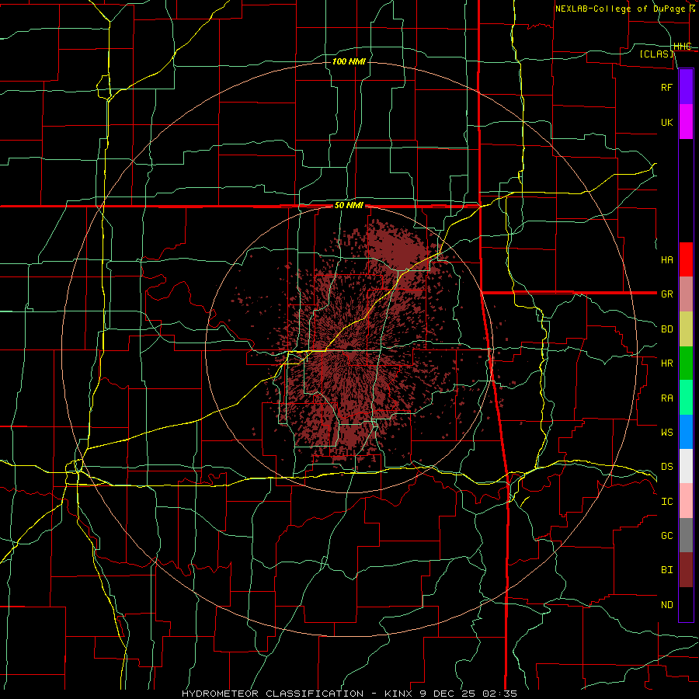Click the 02:35 timestamp

tap(500, 694)
